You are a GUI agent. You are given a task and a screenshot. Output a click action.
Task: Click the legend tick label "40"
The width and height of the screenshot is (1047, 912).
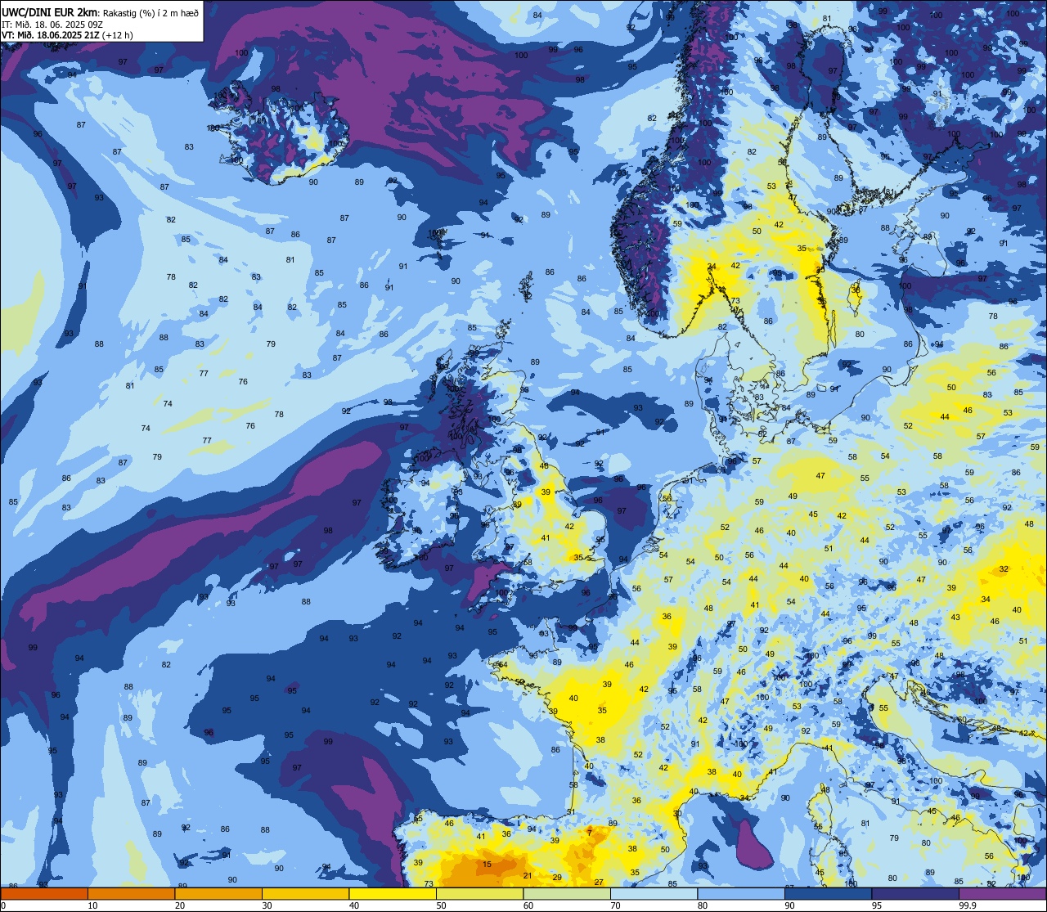pos(354,905)
